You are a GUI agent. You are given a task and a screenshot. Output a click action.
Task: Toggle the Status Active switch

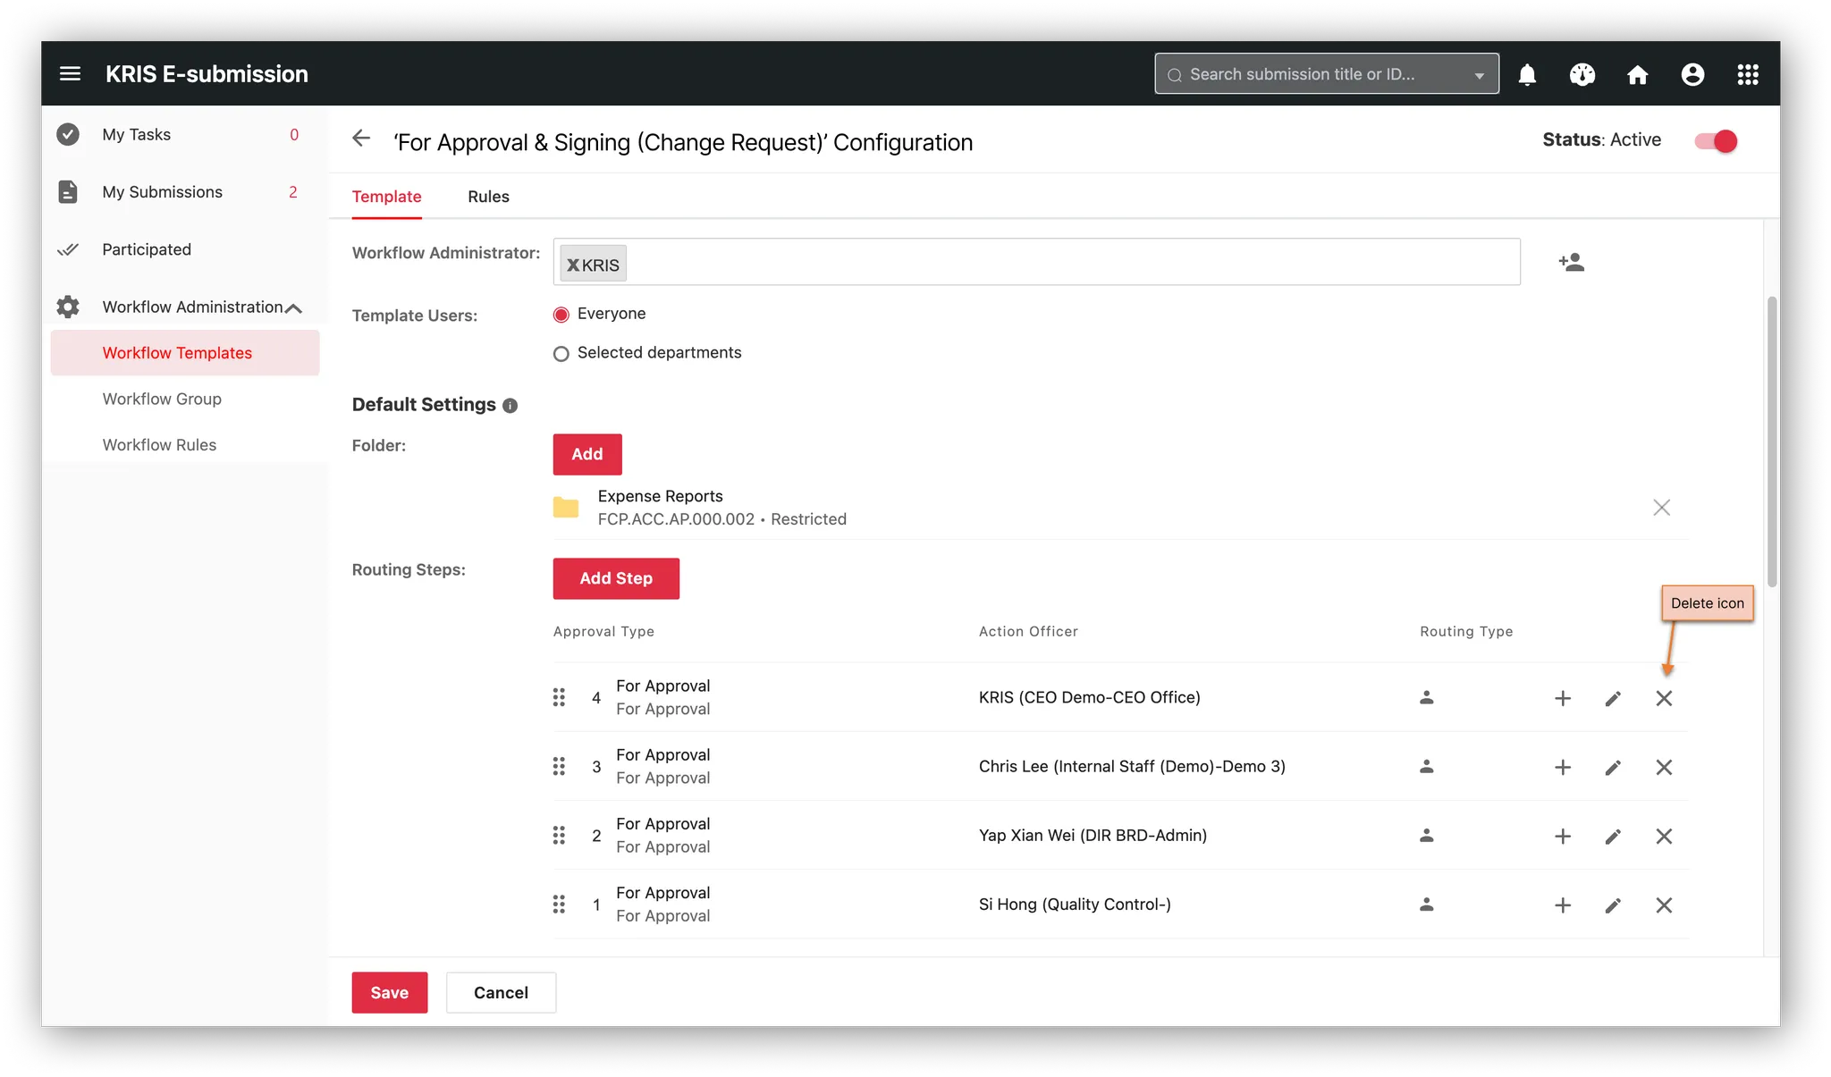(1715, 140)
